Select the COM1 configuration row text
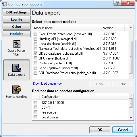This screenshot has height=137, width=137. [46, 108]
